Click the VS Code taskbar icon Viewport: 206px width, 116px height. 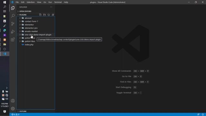(5, 54)
